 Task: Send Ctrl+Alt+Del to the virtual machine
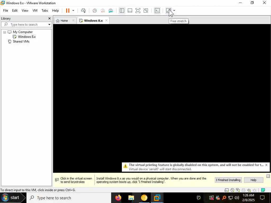83,11
